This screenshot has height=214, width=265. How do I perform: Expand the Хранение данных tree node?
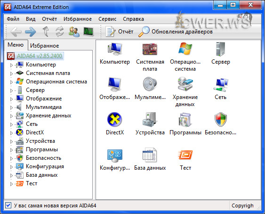[x=11, y=116]
